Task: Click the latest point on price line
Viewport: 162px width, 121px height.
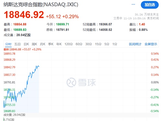Action: [39, 66]
